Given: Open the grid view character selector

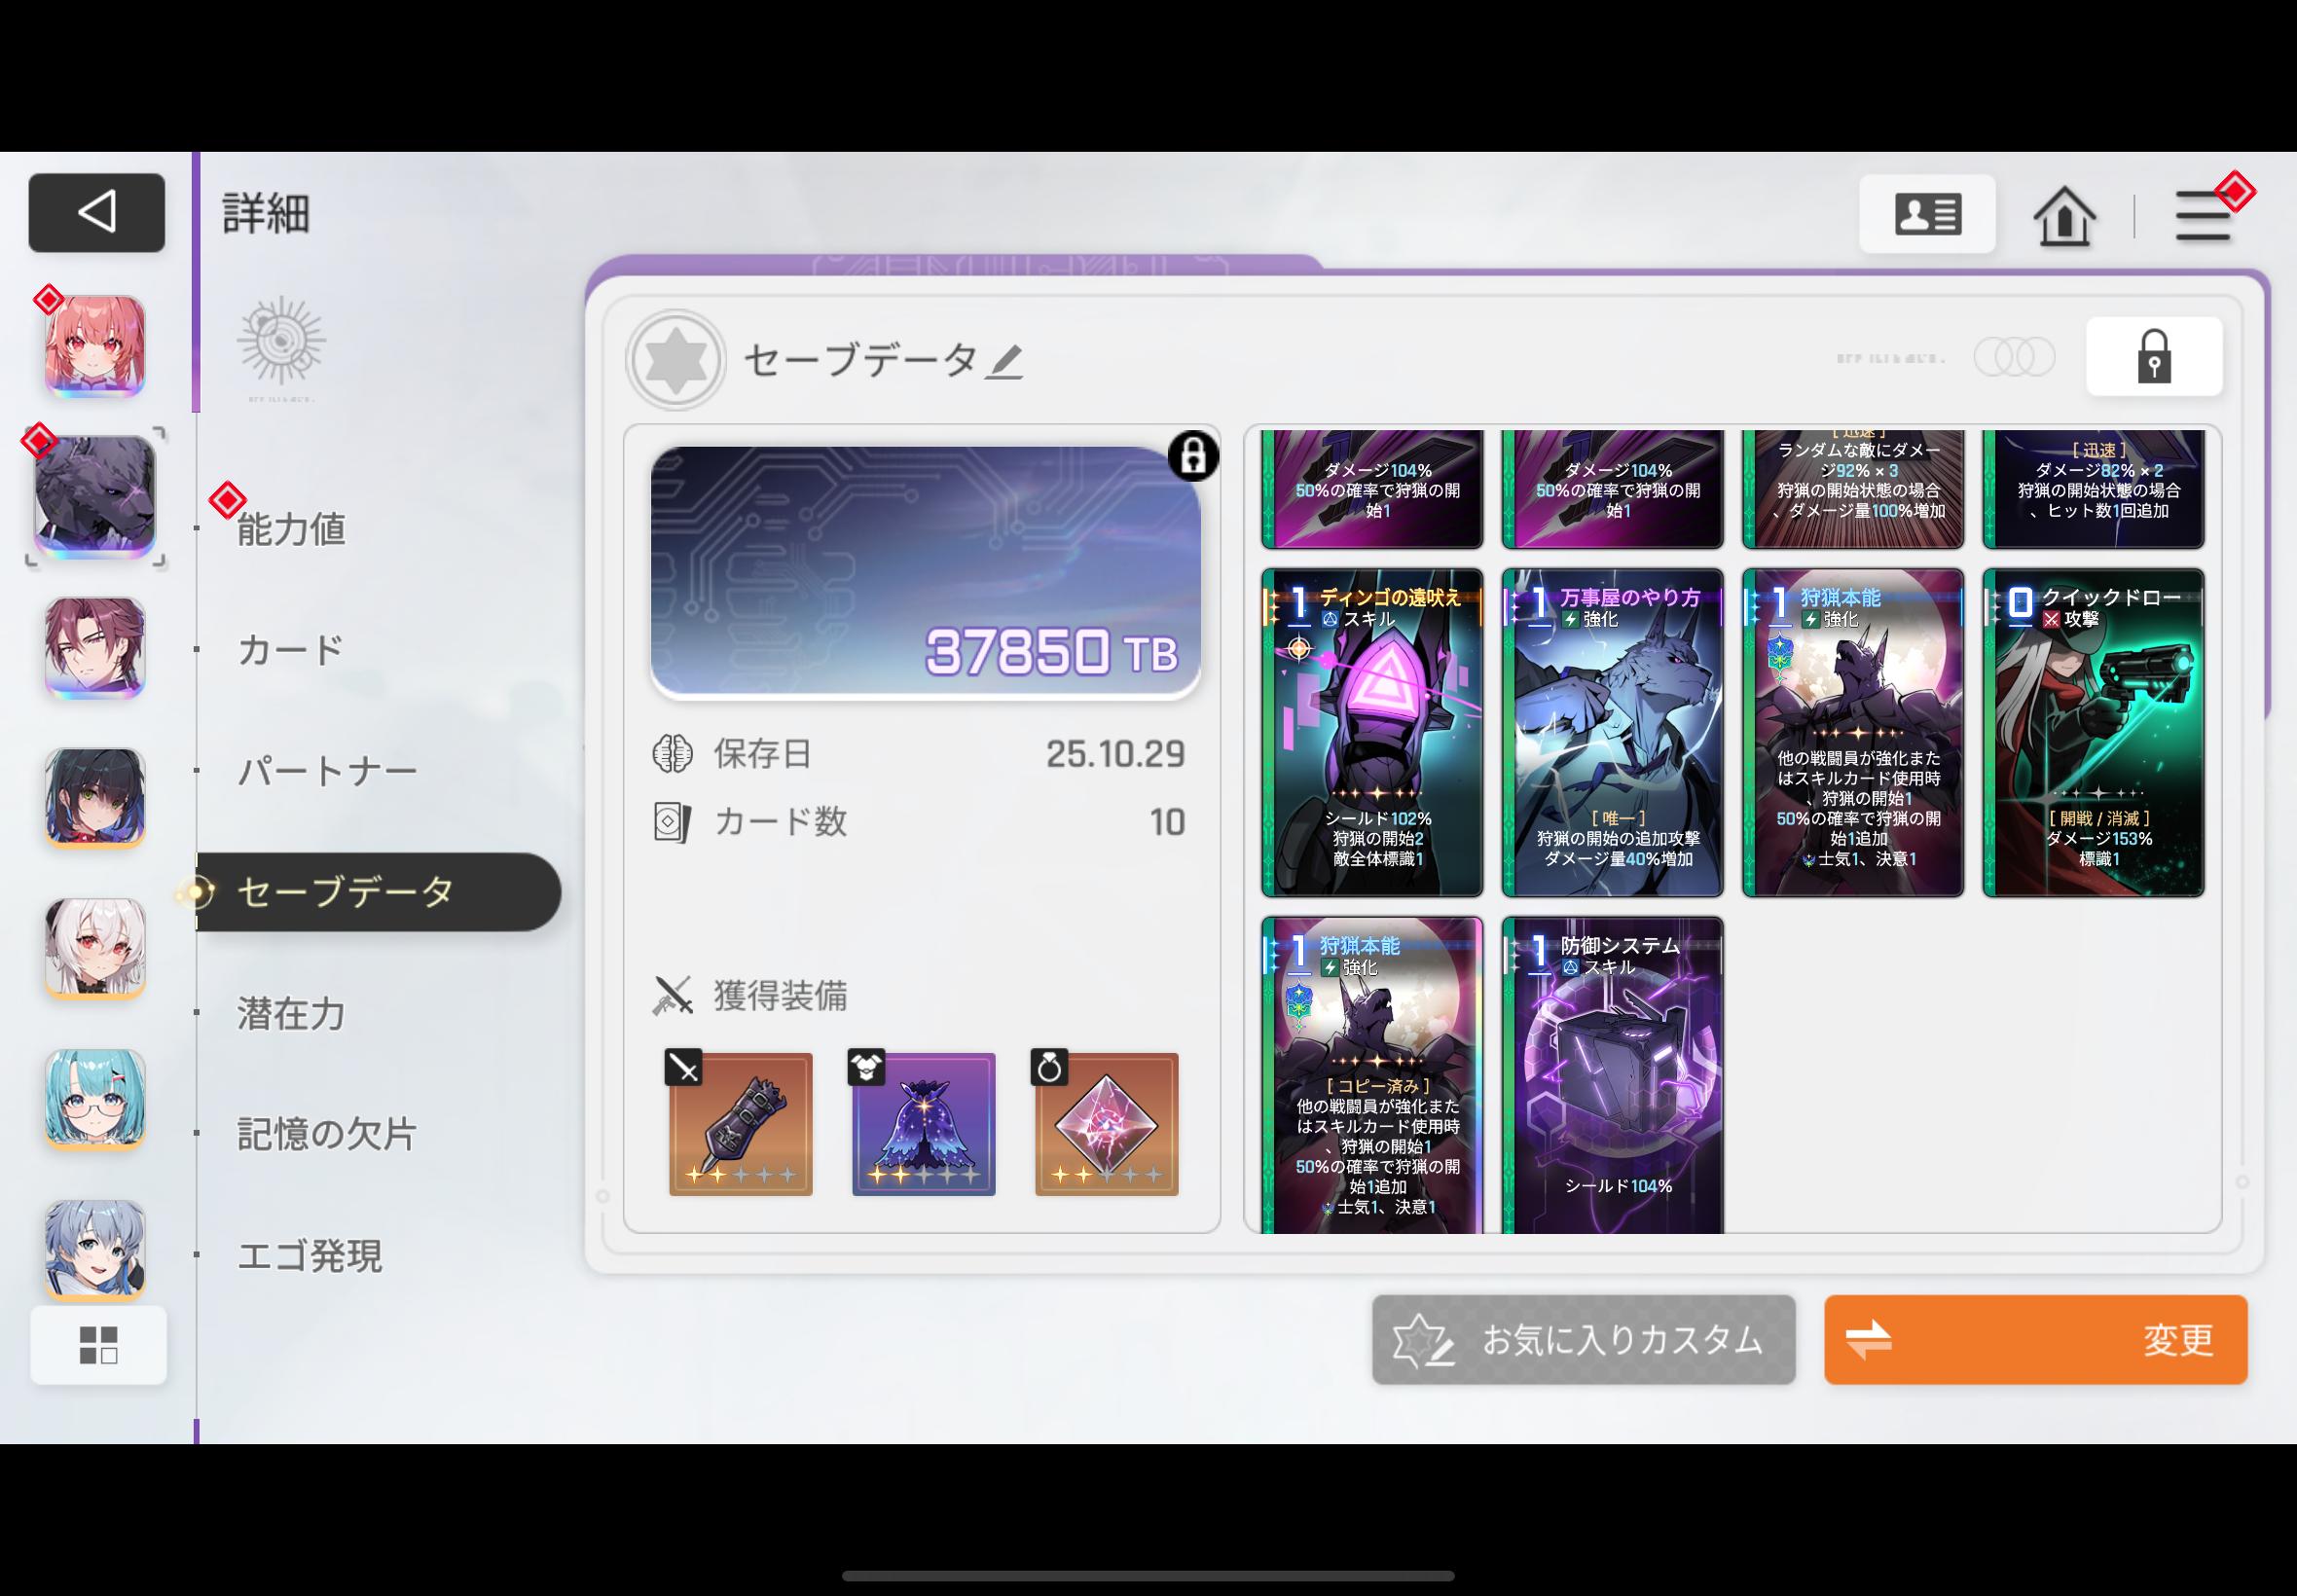Looking at the screenshot, I should tap(98, 1345).
